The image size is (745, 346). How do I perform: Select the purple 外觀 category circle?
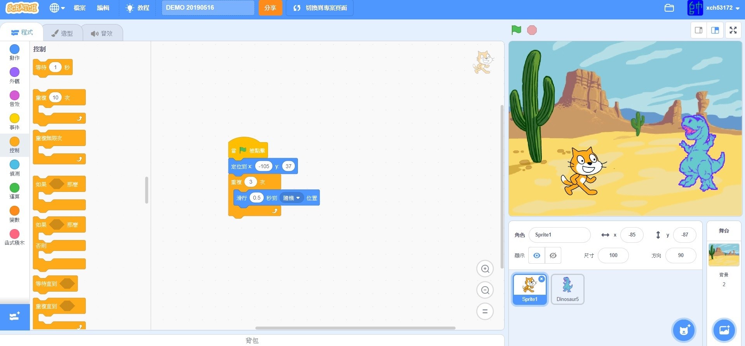click(x=14, y=72)
